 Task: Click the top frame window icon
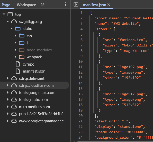click(x=10, y=14)
